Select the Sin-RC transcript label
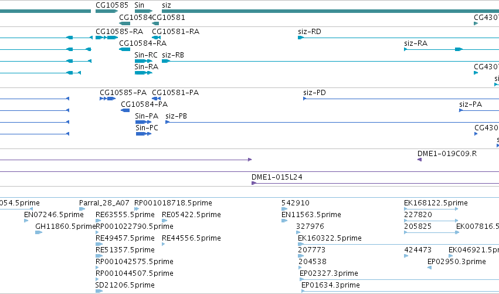The width and height of the screenshot is (499, 294). [x=146, y=55]
